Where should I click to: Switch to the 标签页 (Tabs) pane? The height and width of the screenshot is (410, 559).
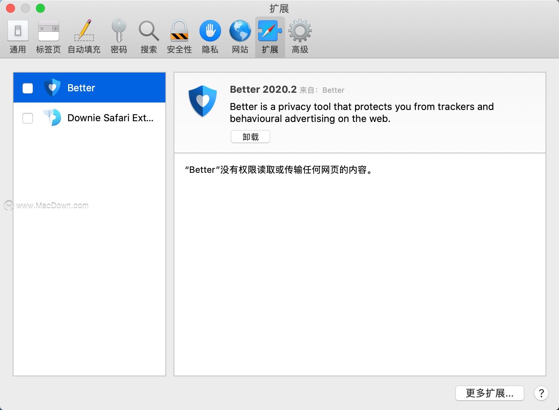click(48, 37)
